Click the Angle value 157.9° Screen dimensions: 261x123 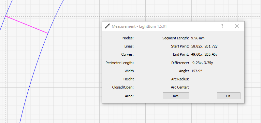[196, 71]
